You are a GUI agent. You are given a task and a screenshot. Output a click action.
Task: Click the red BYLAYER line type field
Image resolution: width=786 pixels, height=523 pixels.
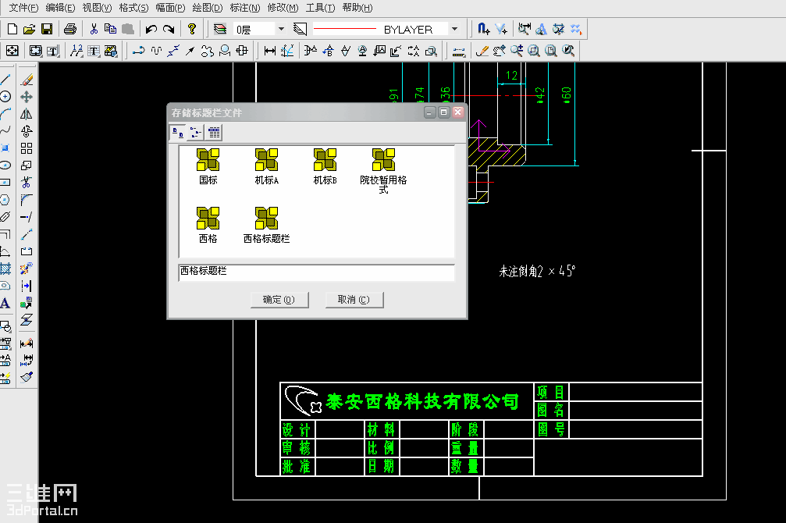tap(380, 29)
